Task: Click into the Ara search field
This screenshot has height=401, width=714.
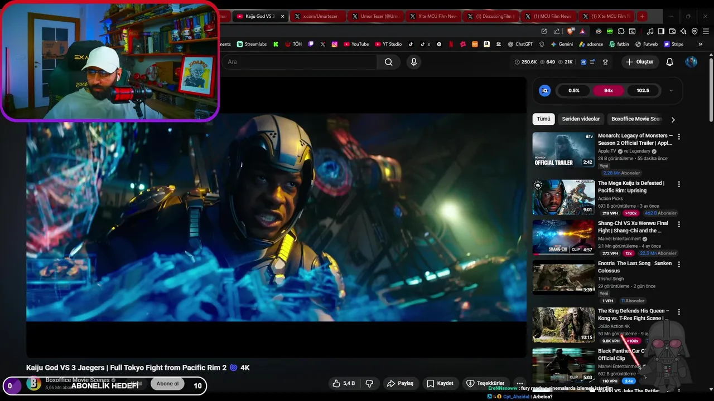Action: [300, 62]
